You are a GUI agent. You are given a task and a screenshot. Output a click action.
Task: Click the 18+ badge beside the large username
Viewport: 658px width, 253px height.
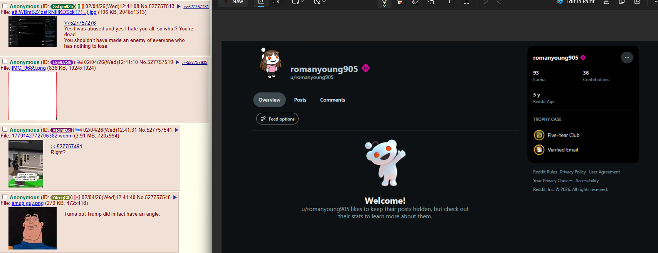tap(366, 68)
